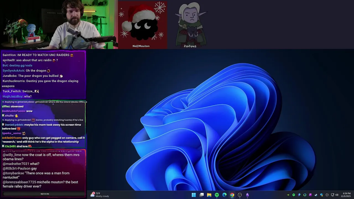
Task: Click JuraBobo's 'poor dragon you bullied' message
Action: point(33,76)
